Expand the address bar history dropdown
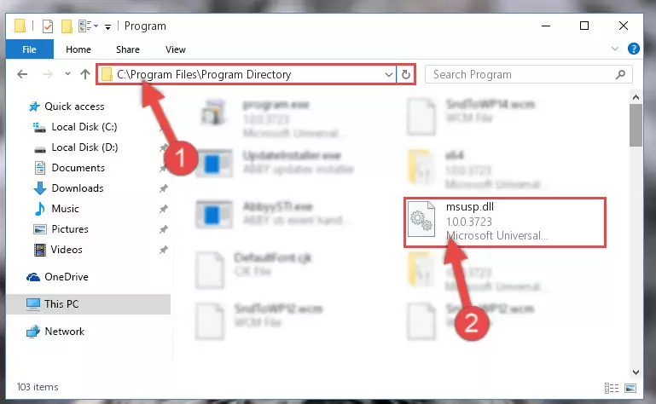Viewport: 656px width, 404px height. pos(389,74)
